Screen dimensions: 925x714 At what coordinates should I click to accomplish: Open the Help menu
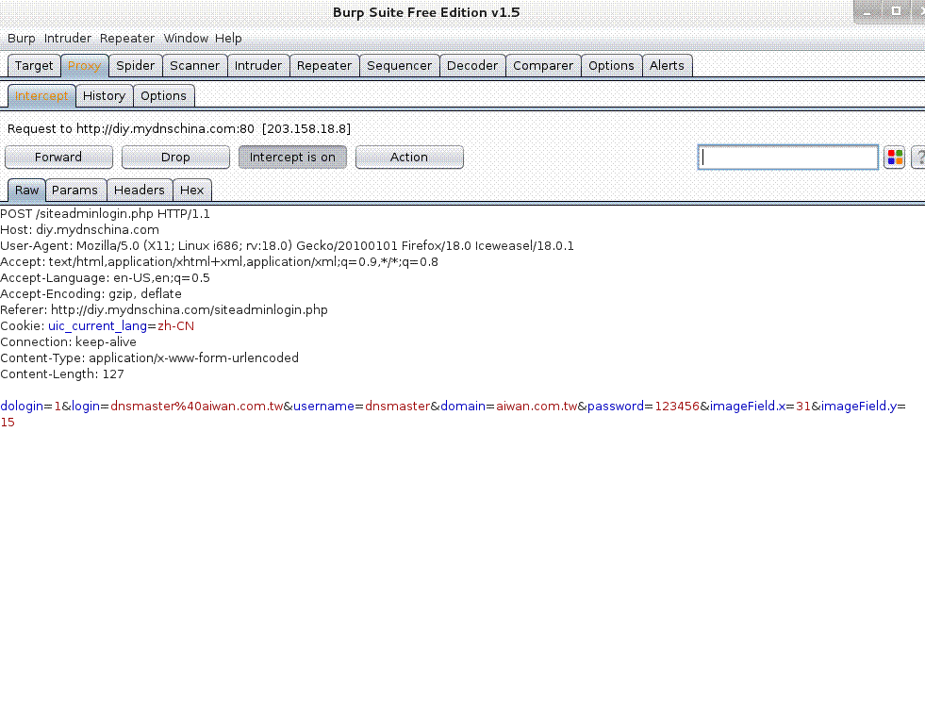pos(228,39)
